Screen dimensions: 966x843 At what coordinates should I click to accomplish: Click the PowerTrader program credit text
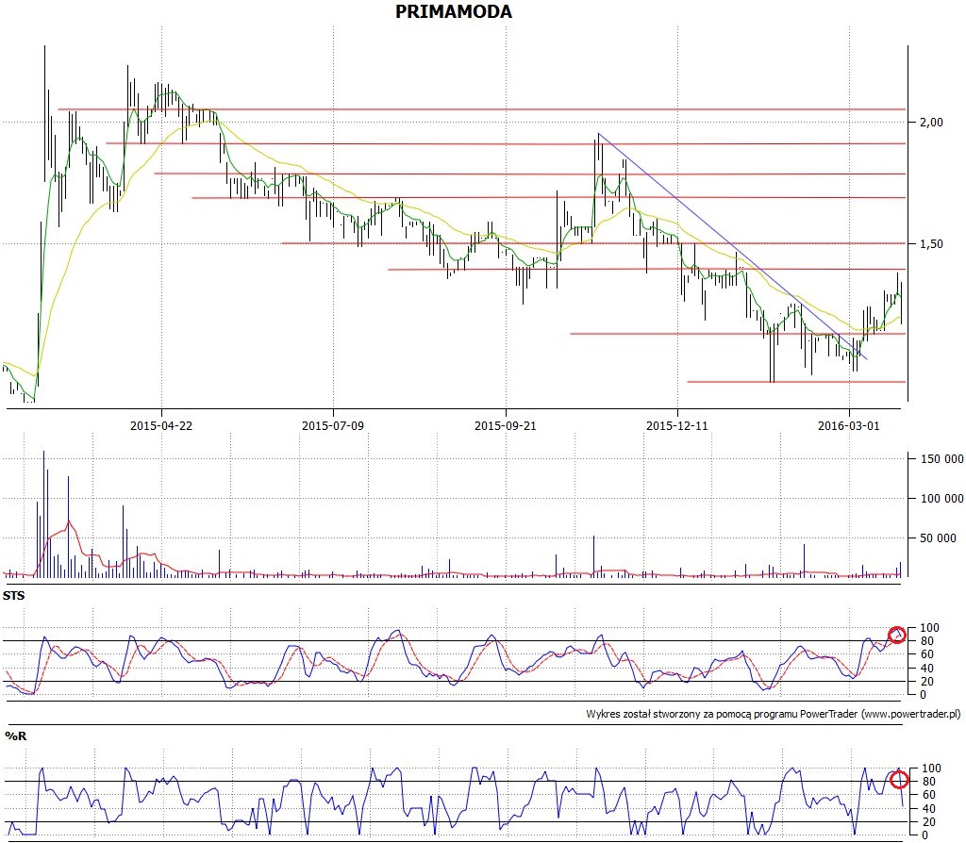pos(774,714)
